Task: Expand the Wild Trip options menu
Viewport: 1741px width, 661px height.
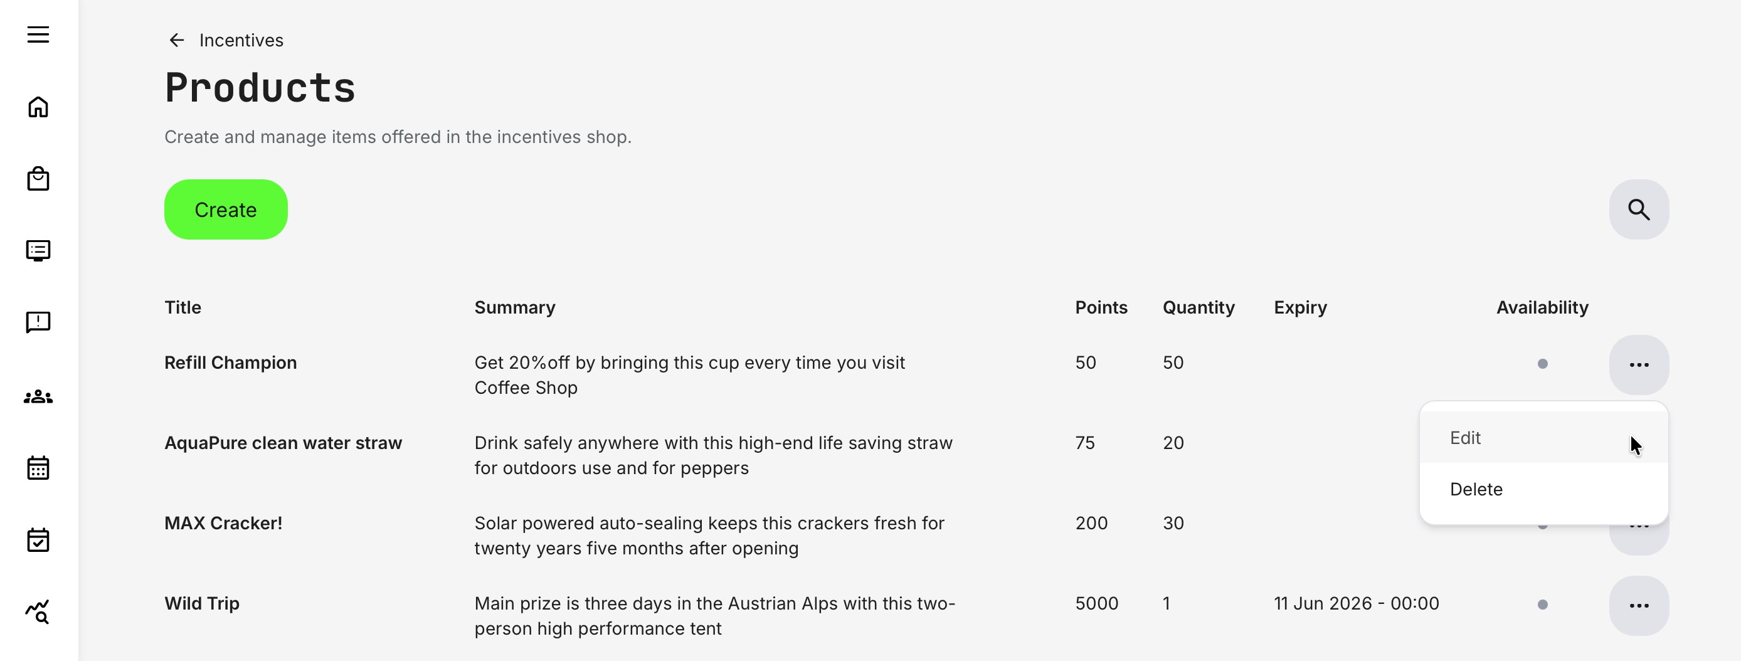Action: tap(1638, 606)
